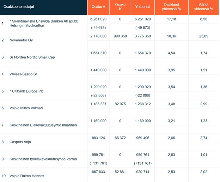Click vote percentage 23,89
The width and height of the screenshot is (220, 182).
click(x=203, y=36)
